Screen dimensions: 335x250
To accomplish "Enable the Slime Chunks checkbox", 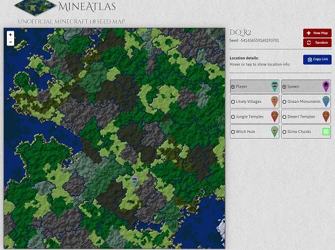I will [284, 132].
